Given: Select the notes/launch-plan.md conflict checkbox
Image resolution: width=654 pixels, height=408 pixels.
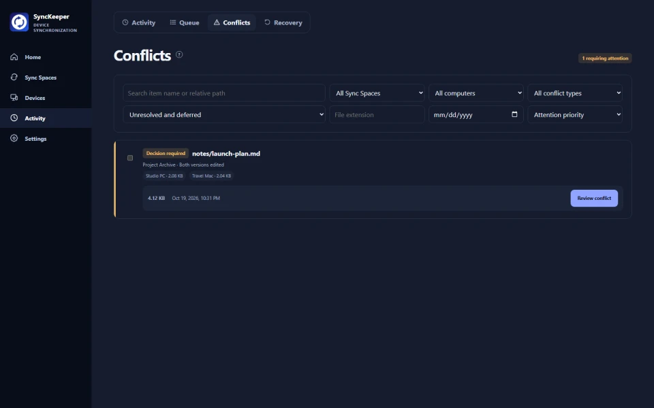Looking at the screenshot, I should pyautogui.click(x=130, y=158).
